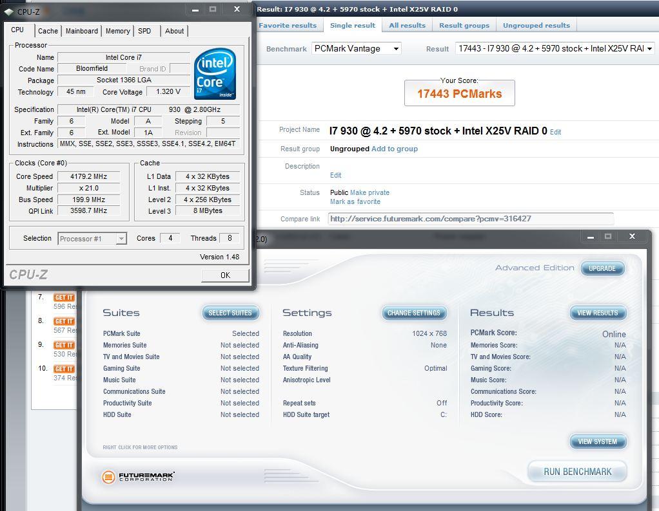
Task: Click Edit link under Description
Action: (x=336, y=175)
